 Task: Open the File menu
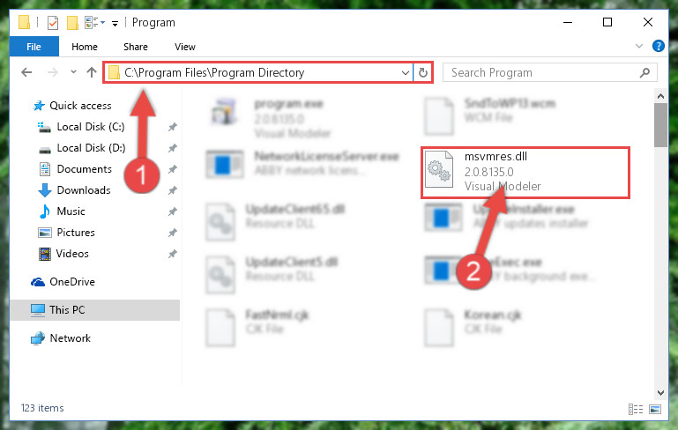34,47
